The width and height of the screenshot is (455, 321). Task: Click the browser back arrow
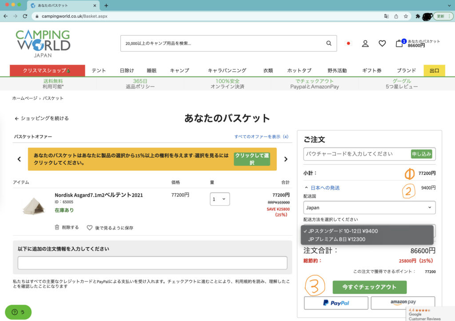5,16
